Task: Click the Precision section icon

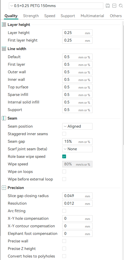Action: (4, 188)
